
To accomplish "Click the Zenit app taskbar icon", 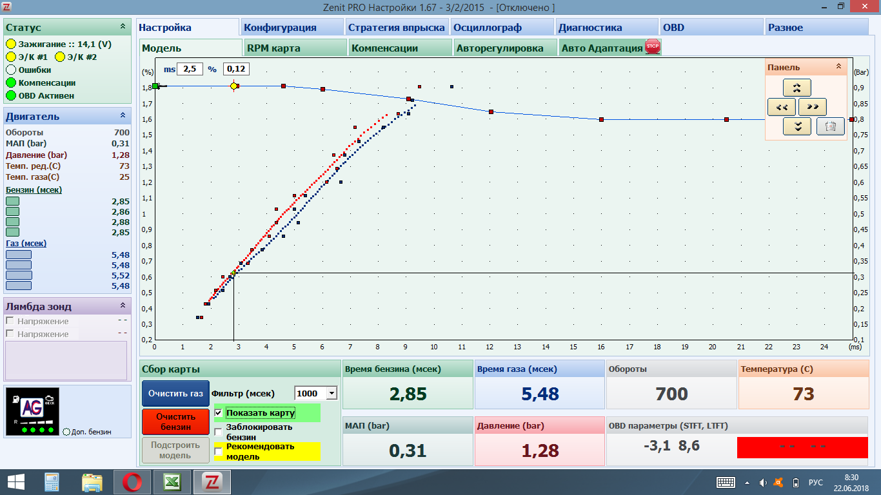I will coord(212,482).
